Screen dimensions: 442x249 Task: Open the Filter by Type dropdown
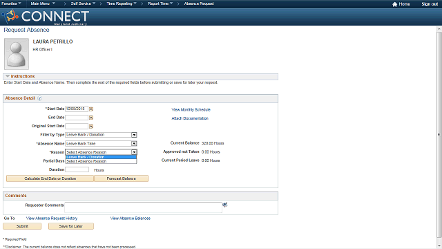tap(134, 135)
